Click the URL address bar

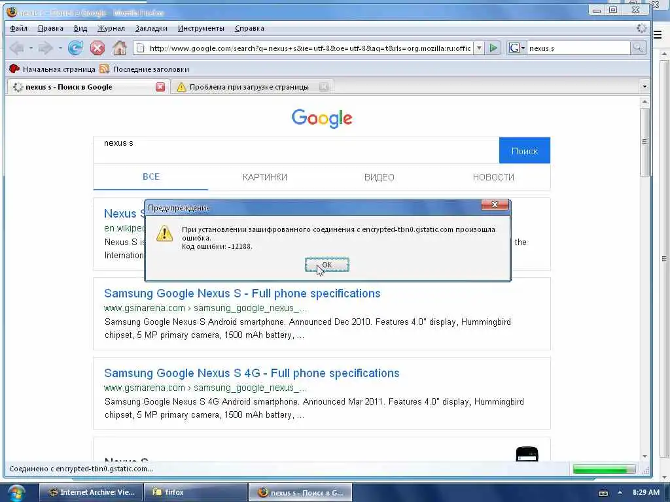tap(309, 48)
